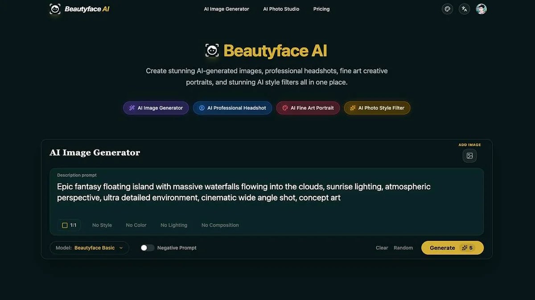The image size is (535, 300).
Task: Open the 1:1 aspect ratio selector
Action: pyautogui.click(x=69, y=225)
